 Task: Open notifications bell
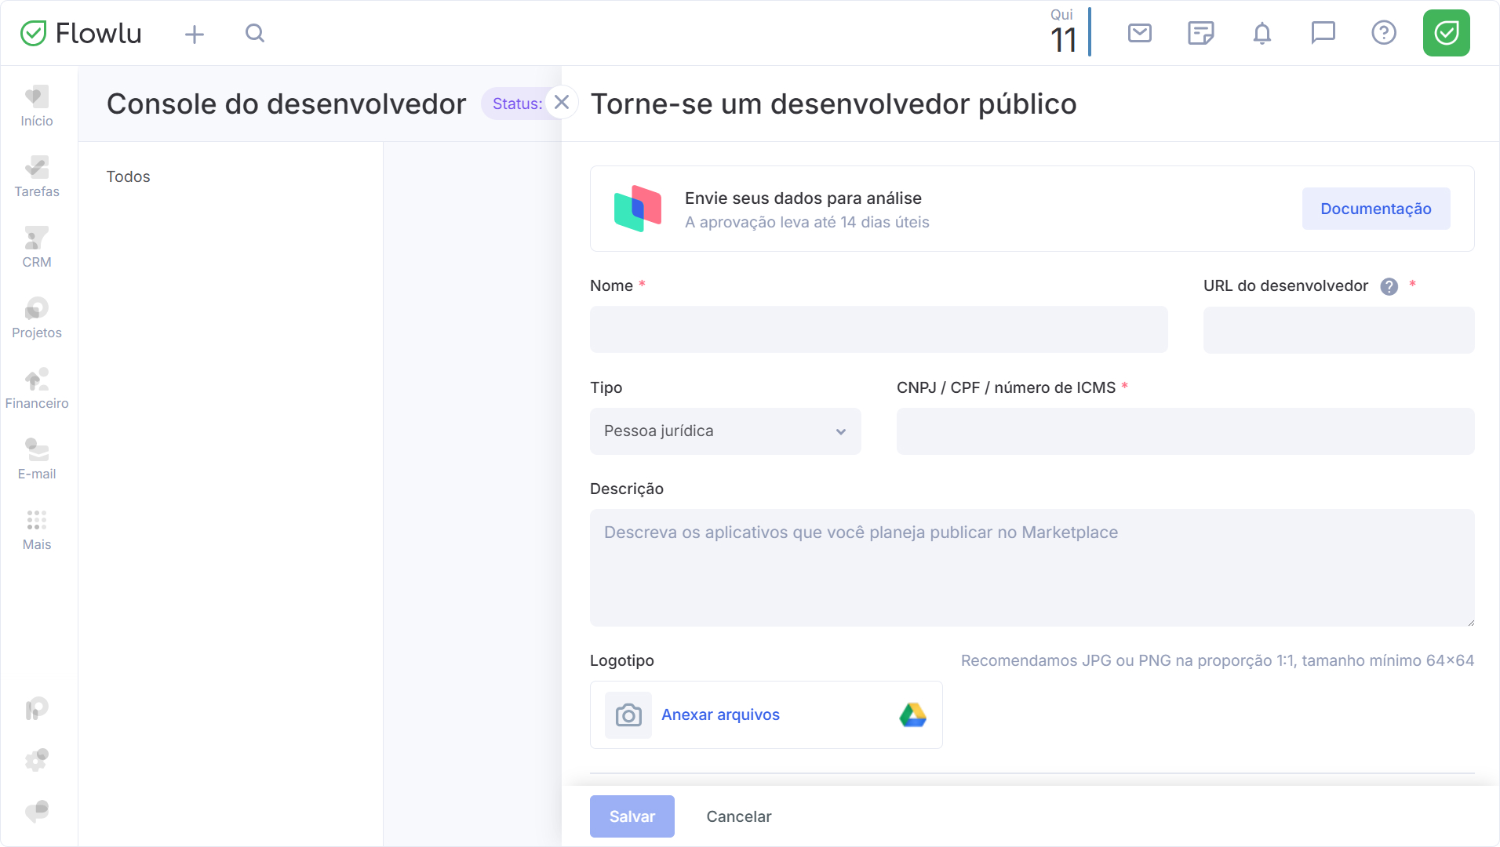[1262, 33]
